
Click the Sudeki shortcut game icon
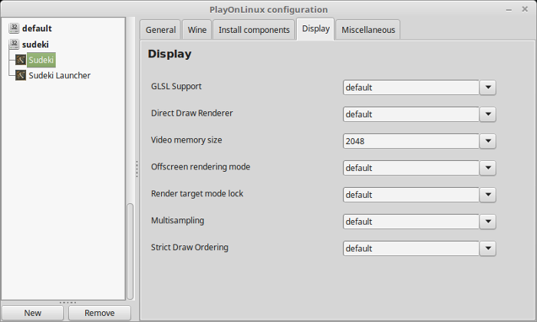pyautogui.click(x=21, y=60)
